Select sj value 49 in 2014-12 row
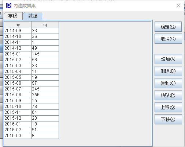Image resolution: width=185 pixels, height=147 pixels. (x=45, y=48)
